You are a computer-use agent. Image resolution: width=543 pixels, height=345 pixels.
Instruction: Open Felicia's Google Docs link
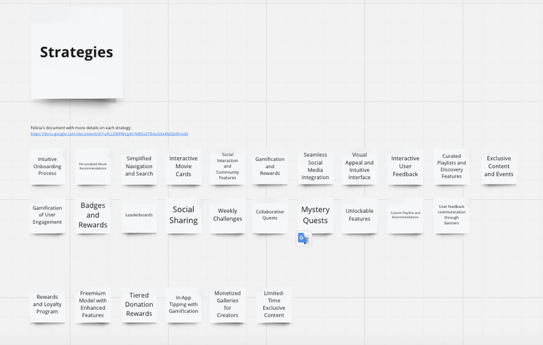tap(109, 134)
